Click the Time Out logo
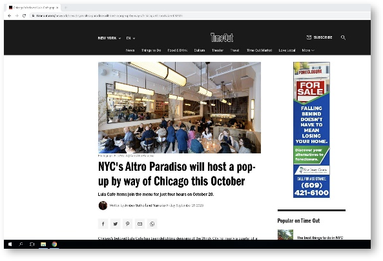This screenshot has width=383, height=261. point(222,37)
